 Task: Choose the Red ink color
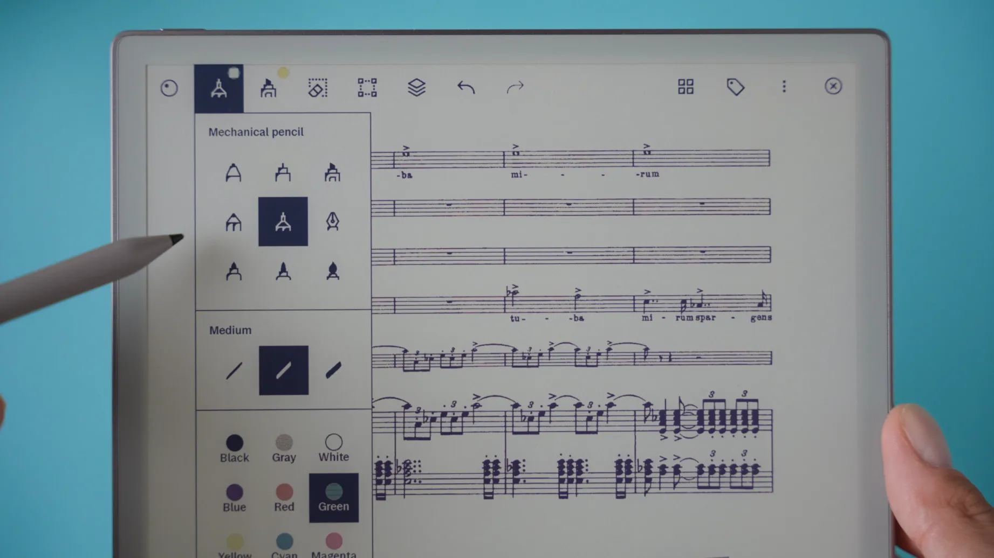284,498
